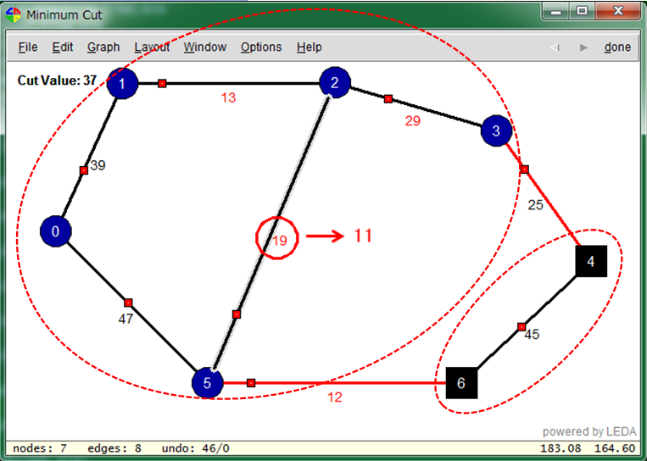Open the Options menu

coord(261,47)
